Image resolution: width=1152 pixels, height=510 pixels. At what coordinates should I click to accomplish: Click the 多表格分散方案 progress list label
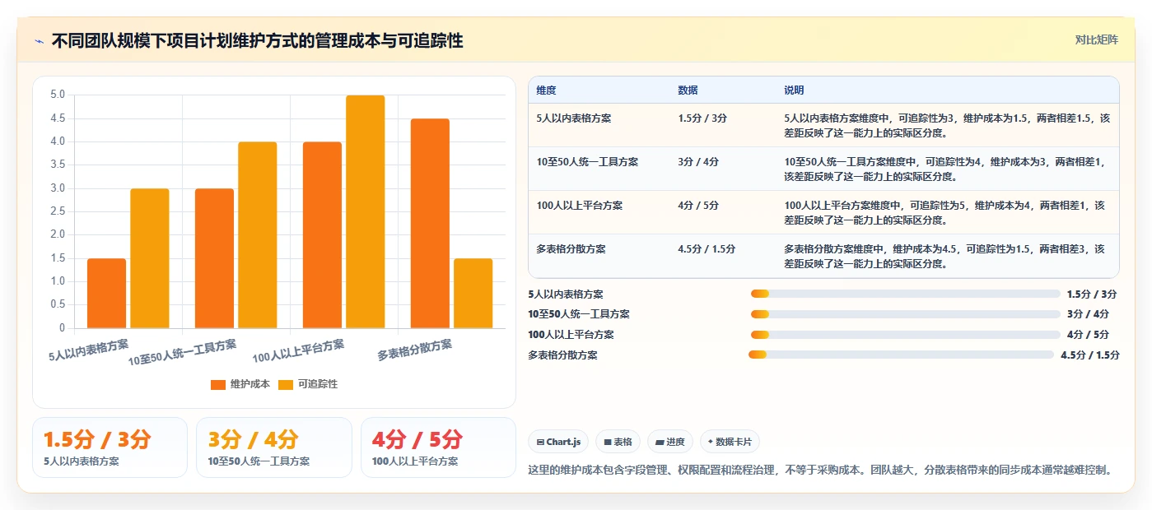point(562,355)
